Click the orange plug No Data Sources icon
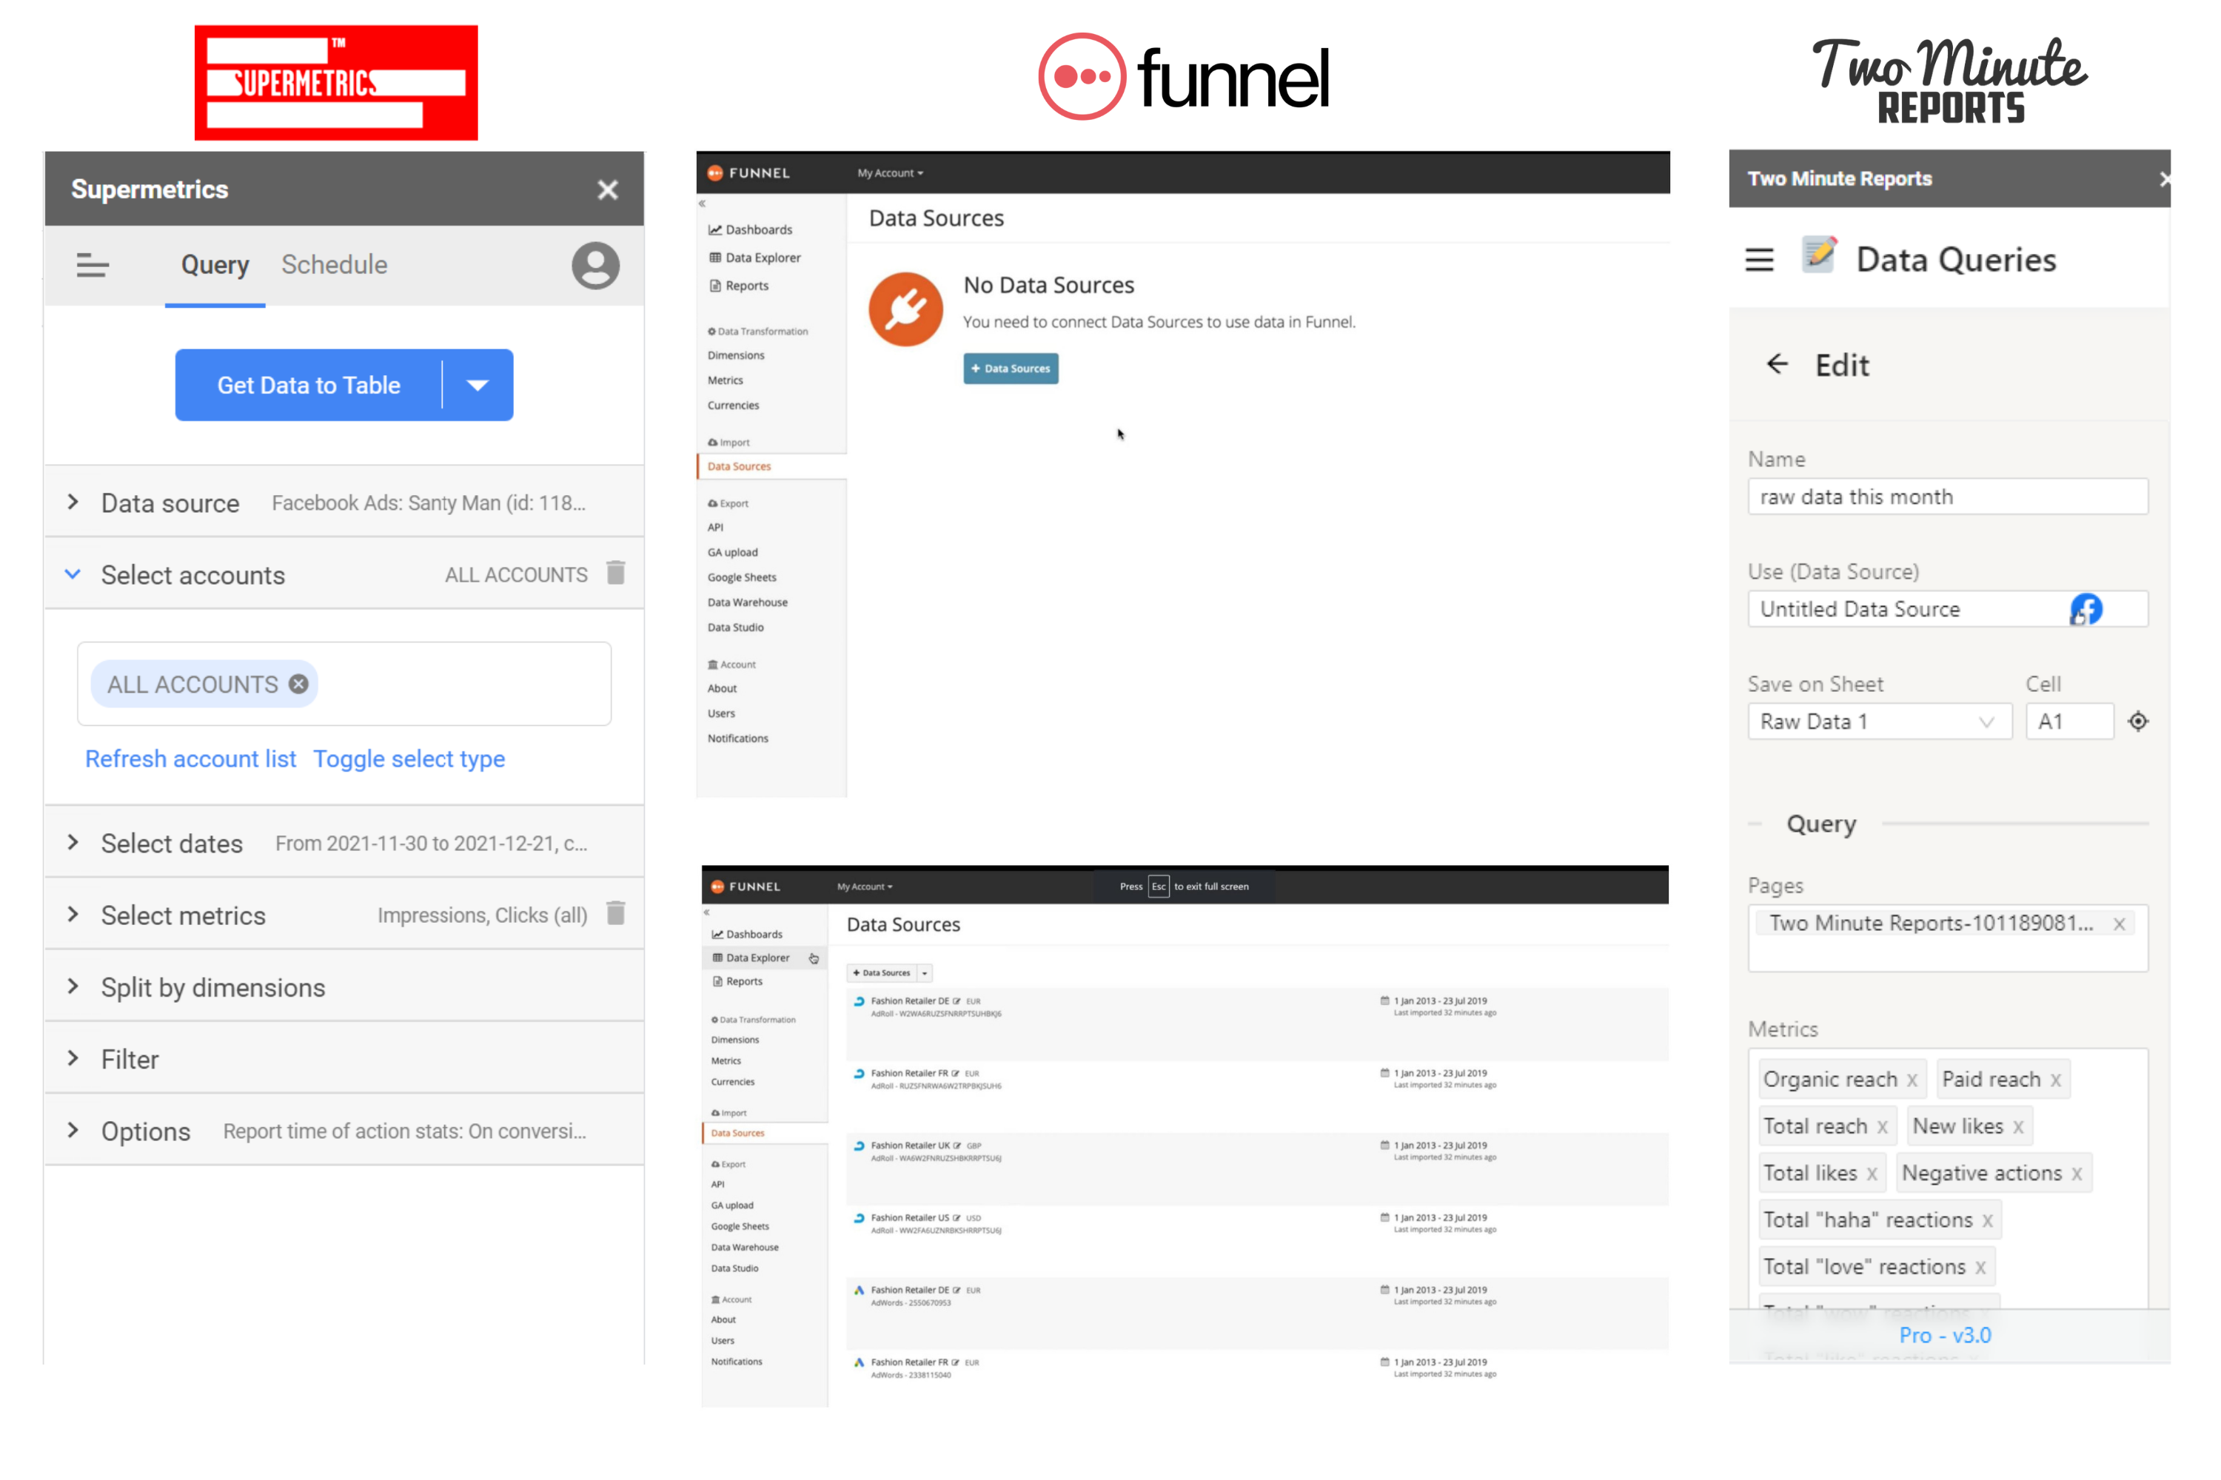The width and height of the screenshot is (2221, 1480). click(905, 309)
